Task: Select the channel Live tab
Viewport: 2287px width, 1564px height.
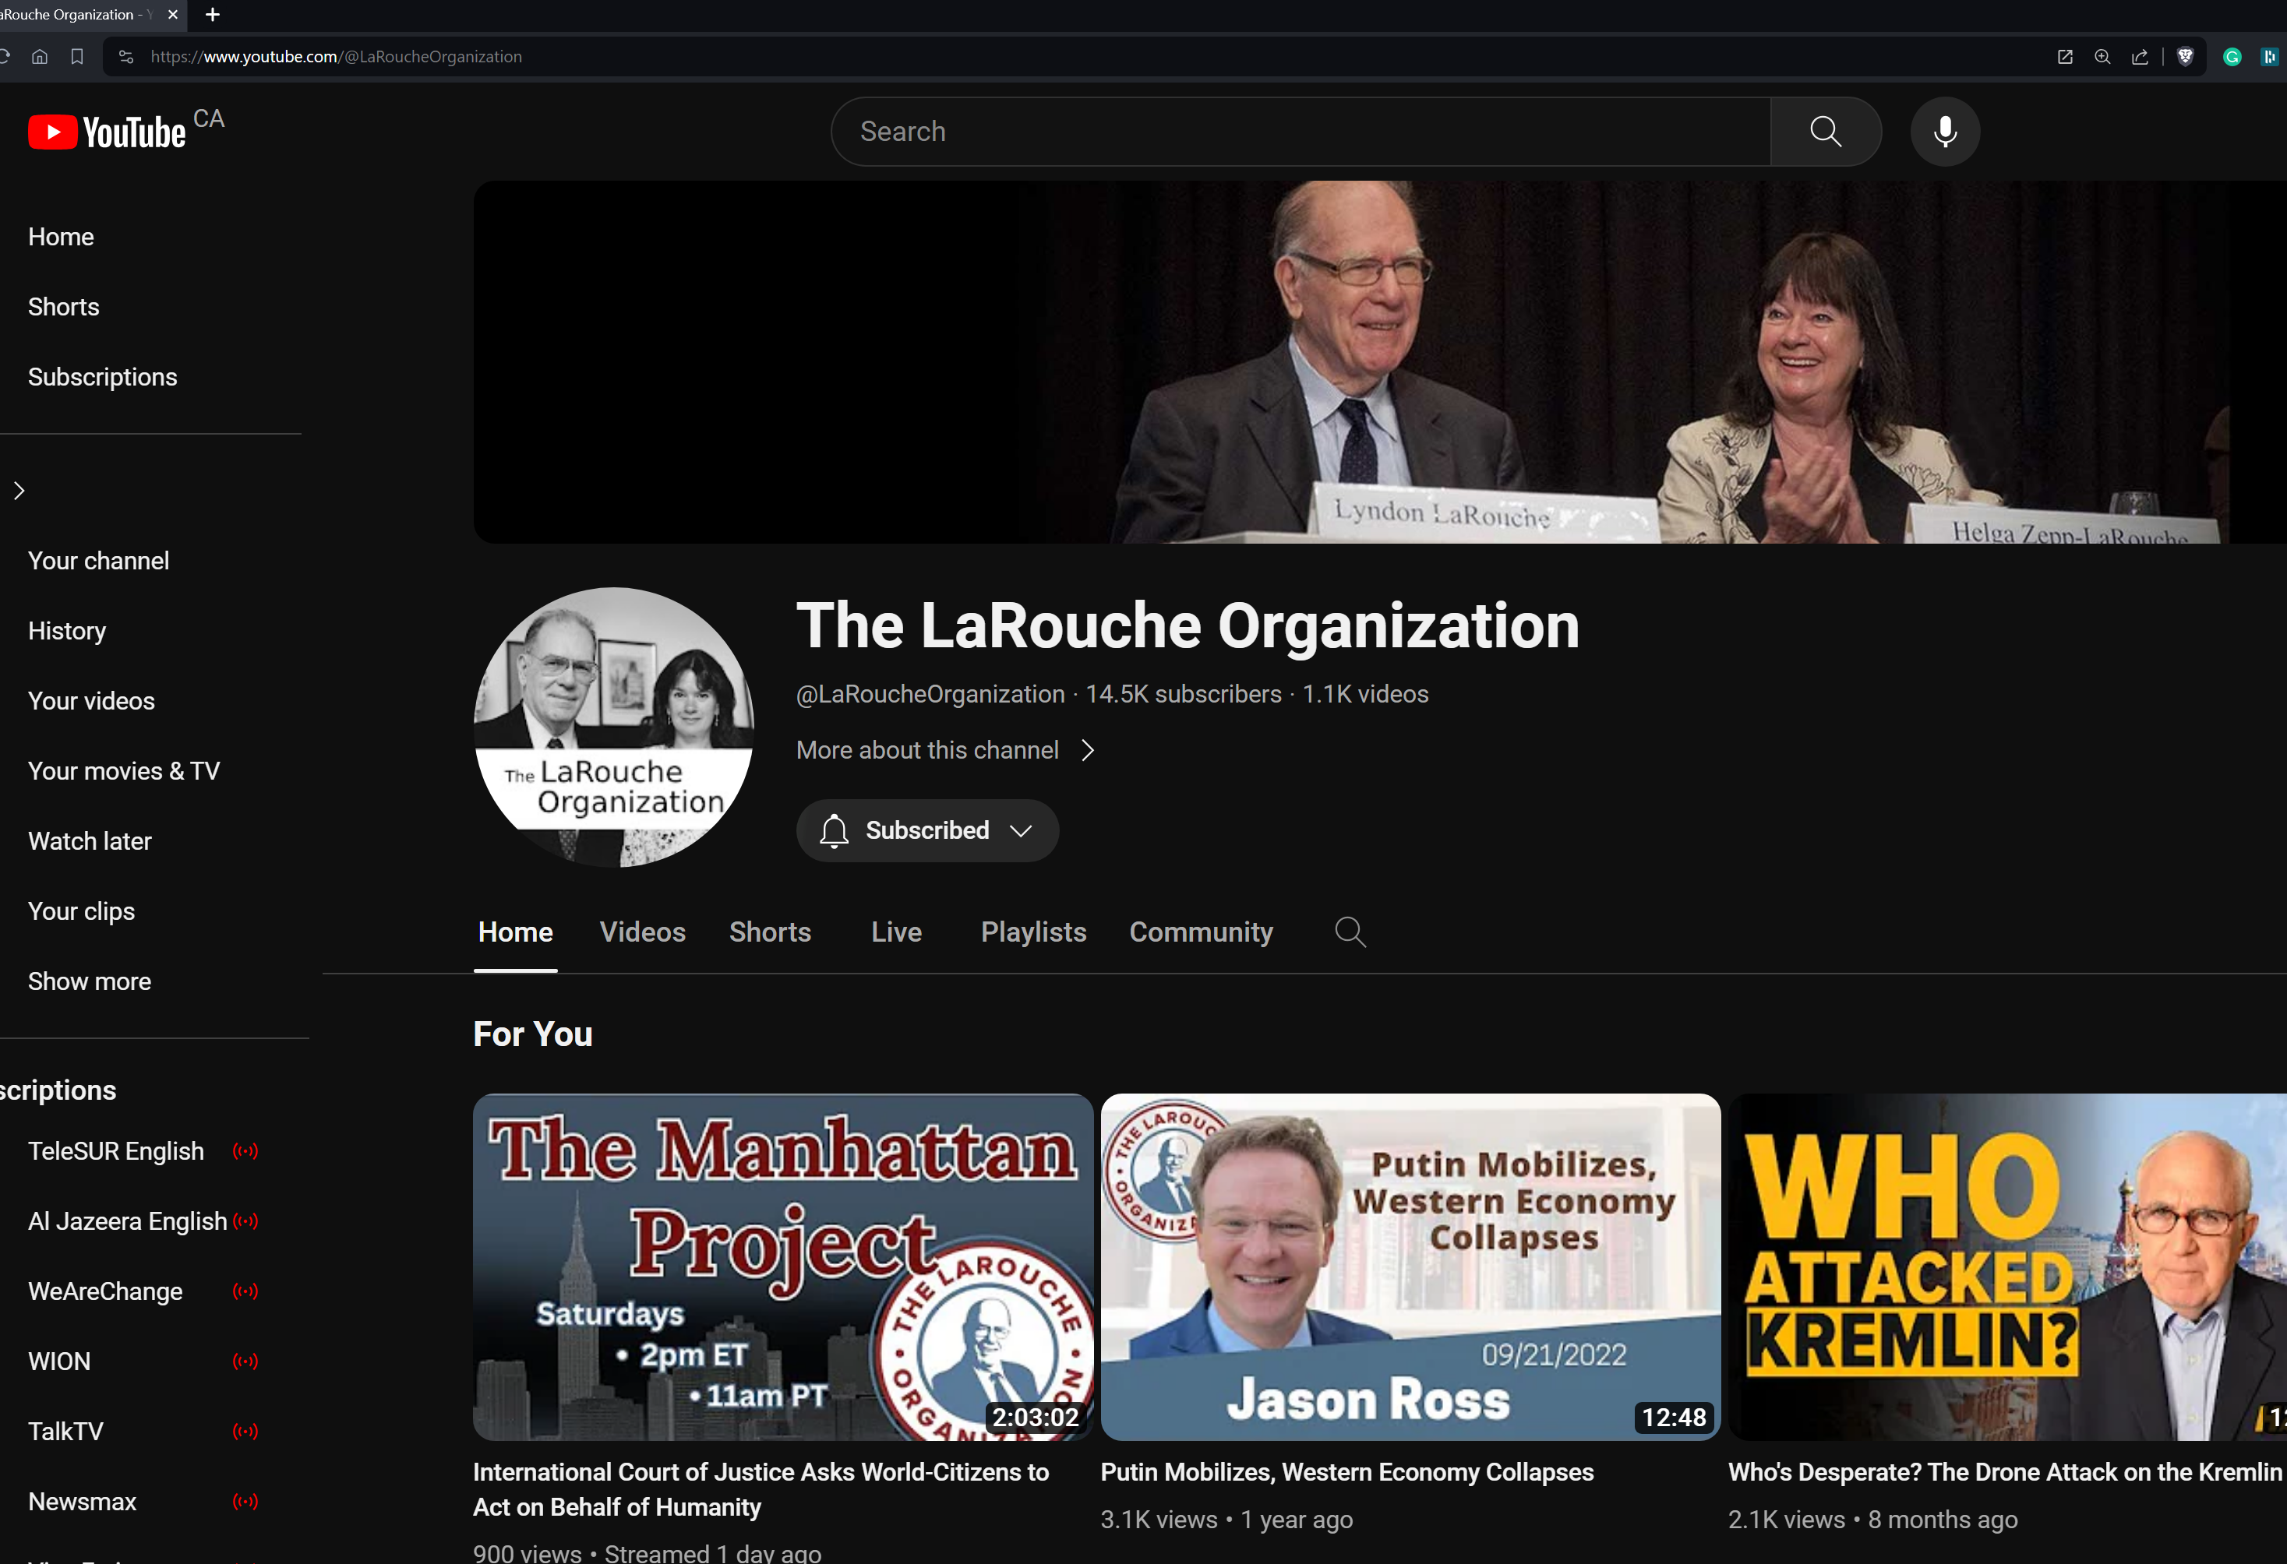Action: pos(895,932)
